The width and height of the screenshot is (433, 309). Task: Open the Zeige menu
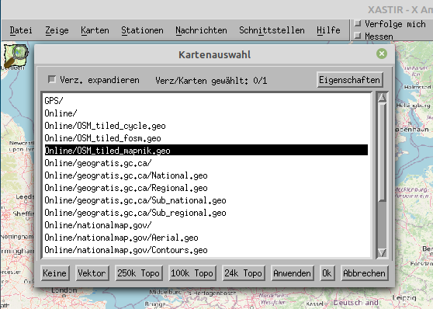[x=57, y=30]
